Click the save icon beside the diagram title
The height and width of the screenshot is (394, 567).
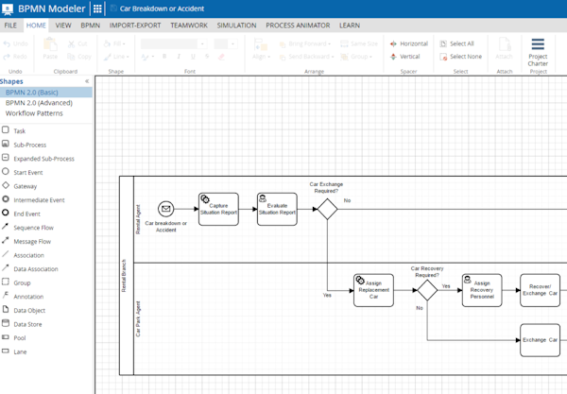(113, 9)
